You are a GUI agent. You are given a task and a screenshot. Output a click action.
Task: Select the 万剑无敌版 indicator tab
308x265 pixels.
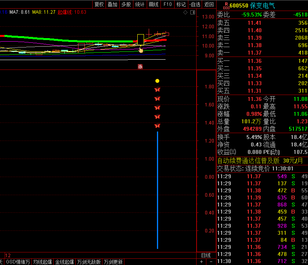tap(89, 262)
